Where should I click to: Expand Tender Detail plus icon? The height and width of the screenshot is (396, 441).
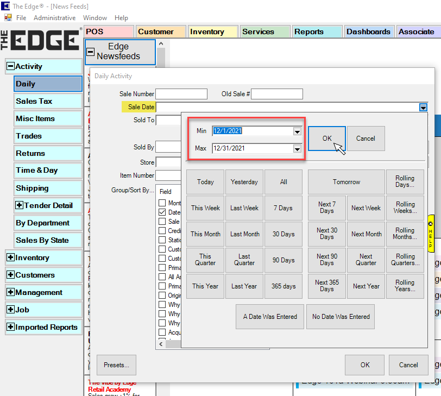click(x=20, y=205)
